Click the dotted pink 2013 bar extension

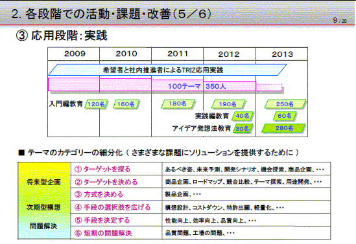pos(269,87)
